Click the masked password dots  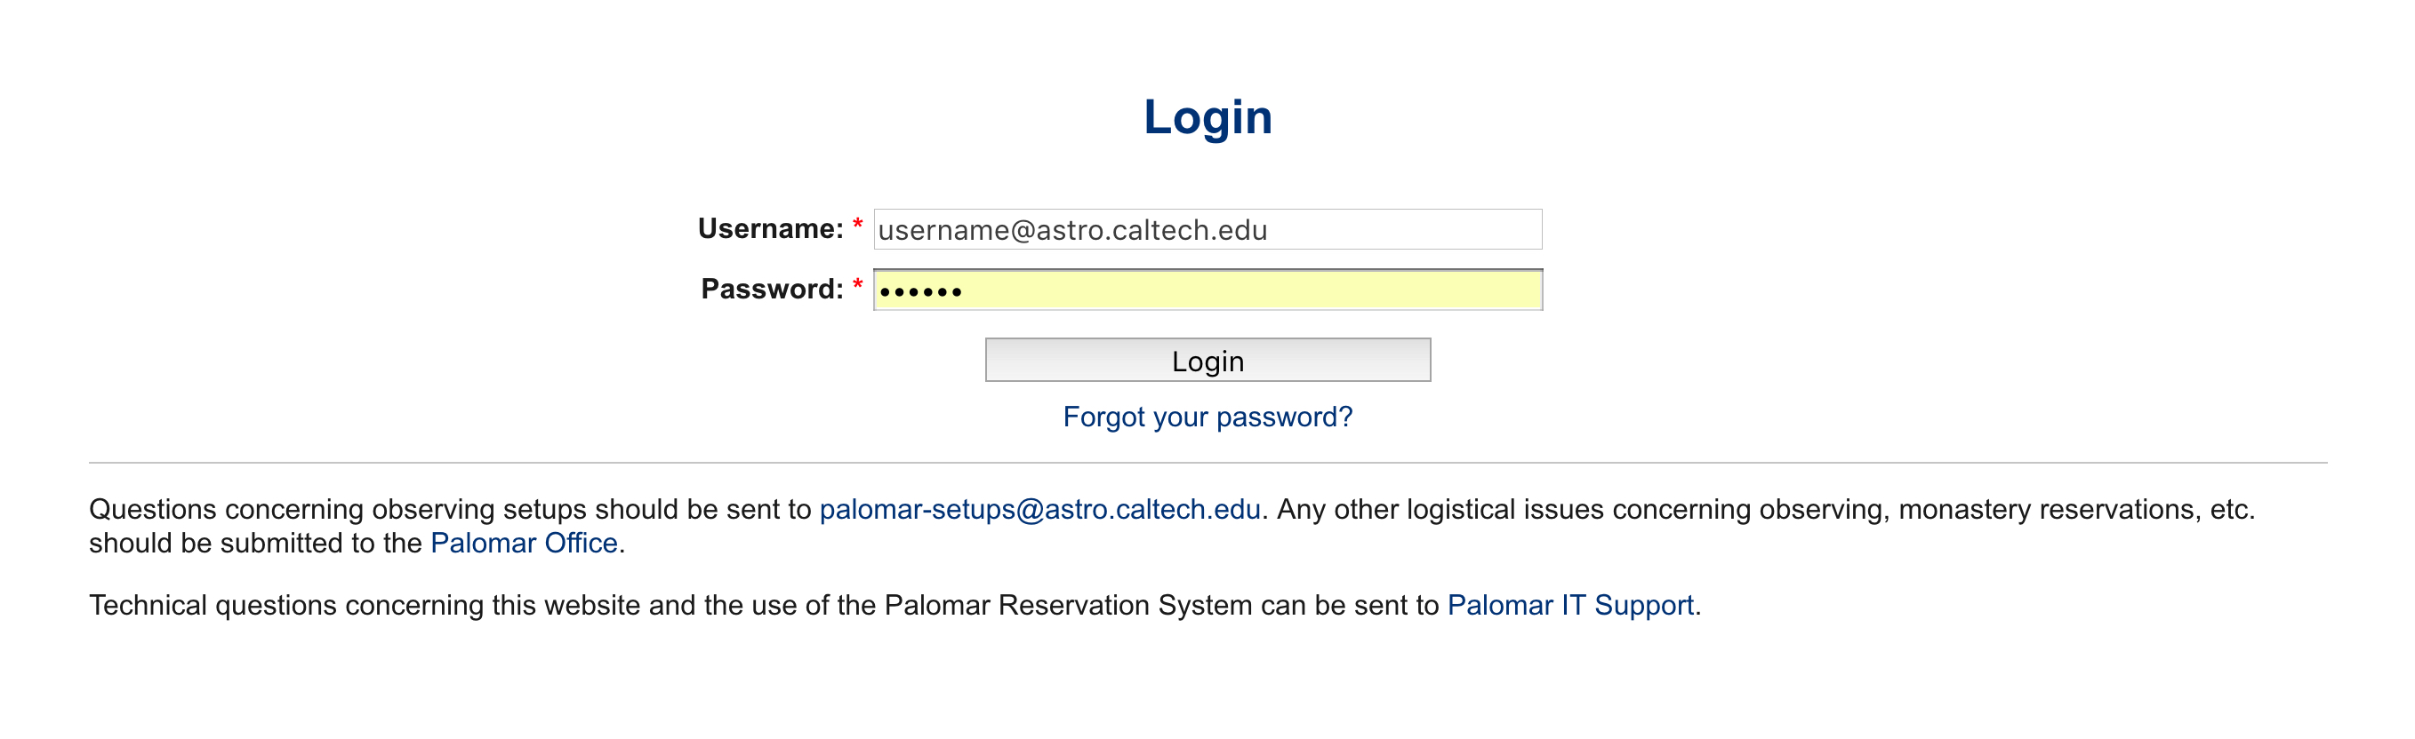click(920, 293)
